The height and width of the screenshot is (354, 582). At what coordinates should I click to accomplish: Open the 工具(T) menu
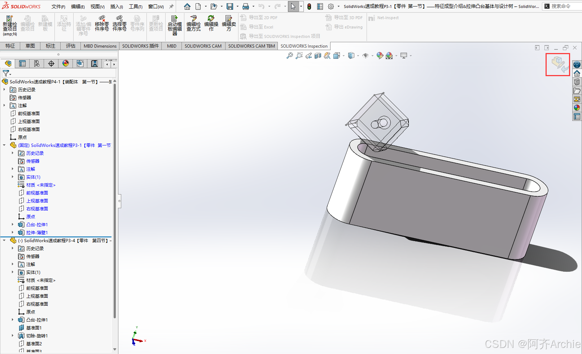pos(136,6)
